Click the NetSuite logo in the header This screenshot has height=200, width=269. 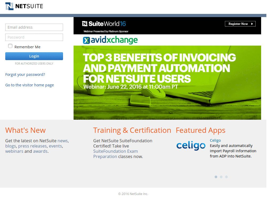pyautogui.click(x=24, y=6)
